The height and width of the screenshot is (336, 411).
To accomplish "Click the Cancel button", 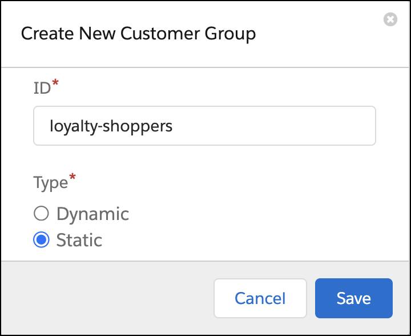I will click(260, 298).
